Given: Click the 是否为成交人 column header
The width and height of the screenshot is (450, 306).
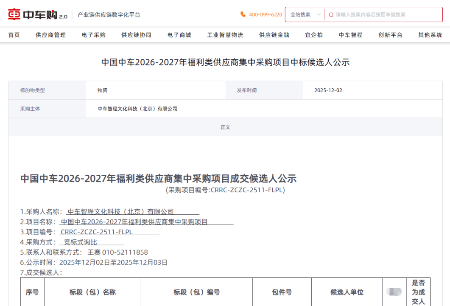Looking at the screenshot, I should [x=418, y=292].
